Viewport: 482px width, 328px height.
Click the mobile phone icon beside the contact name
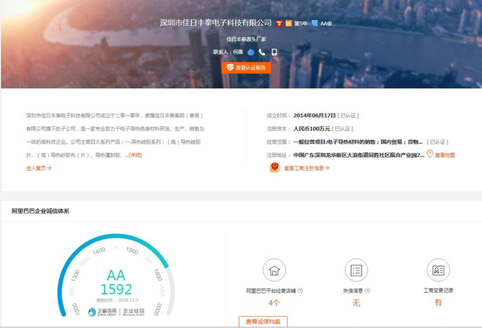(274, 52)
